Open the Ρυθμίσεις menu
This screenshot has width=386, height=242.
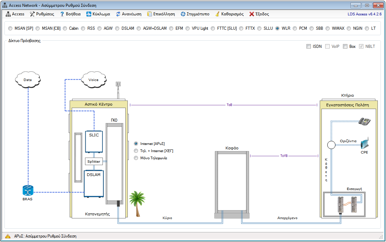42,14
